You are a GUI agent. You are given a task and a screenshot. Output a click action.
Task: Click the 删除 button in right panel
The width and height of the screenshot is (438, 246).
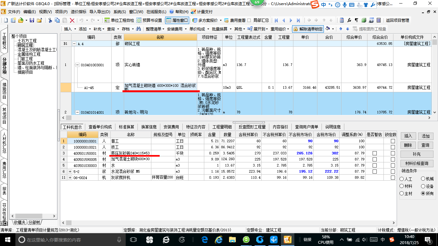coord(408,145)
